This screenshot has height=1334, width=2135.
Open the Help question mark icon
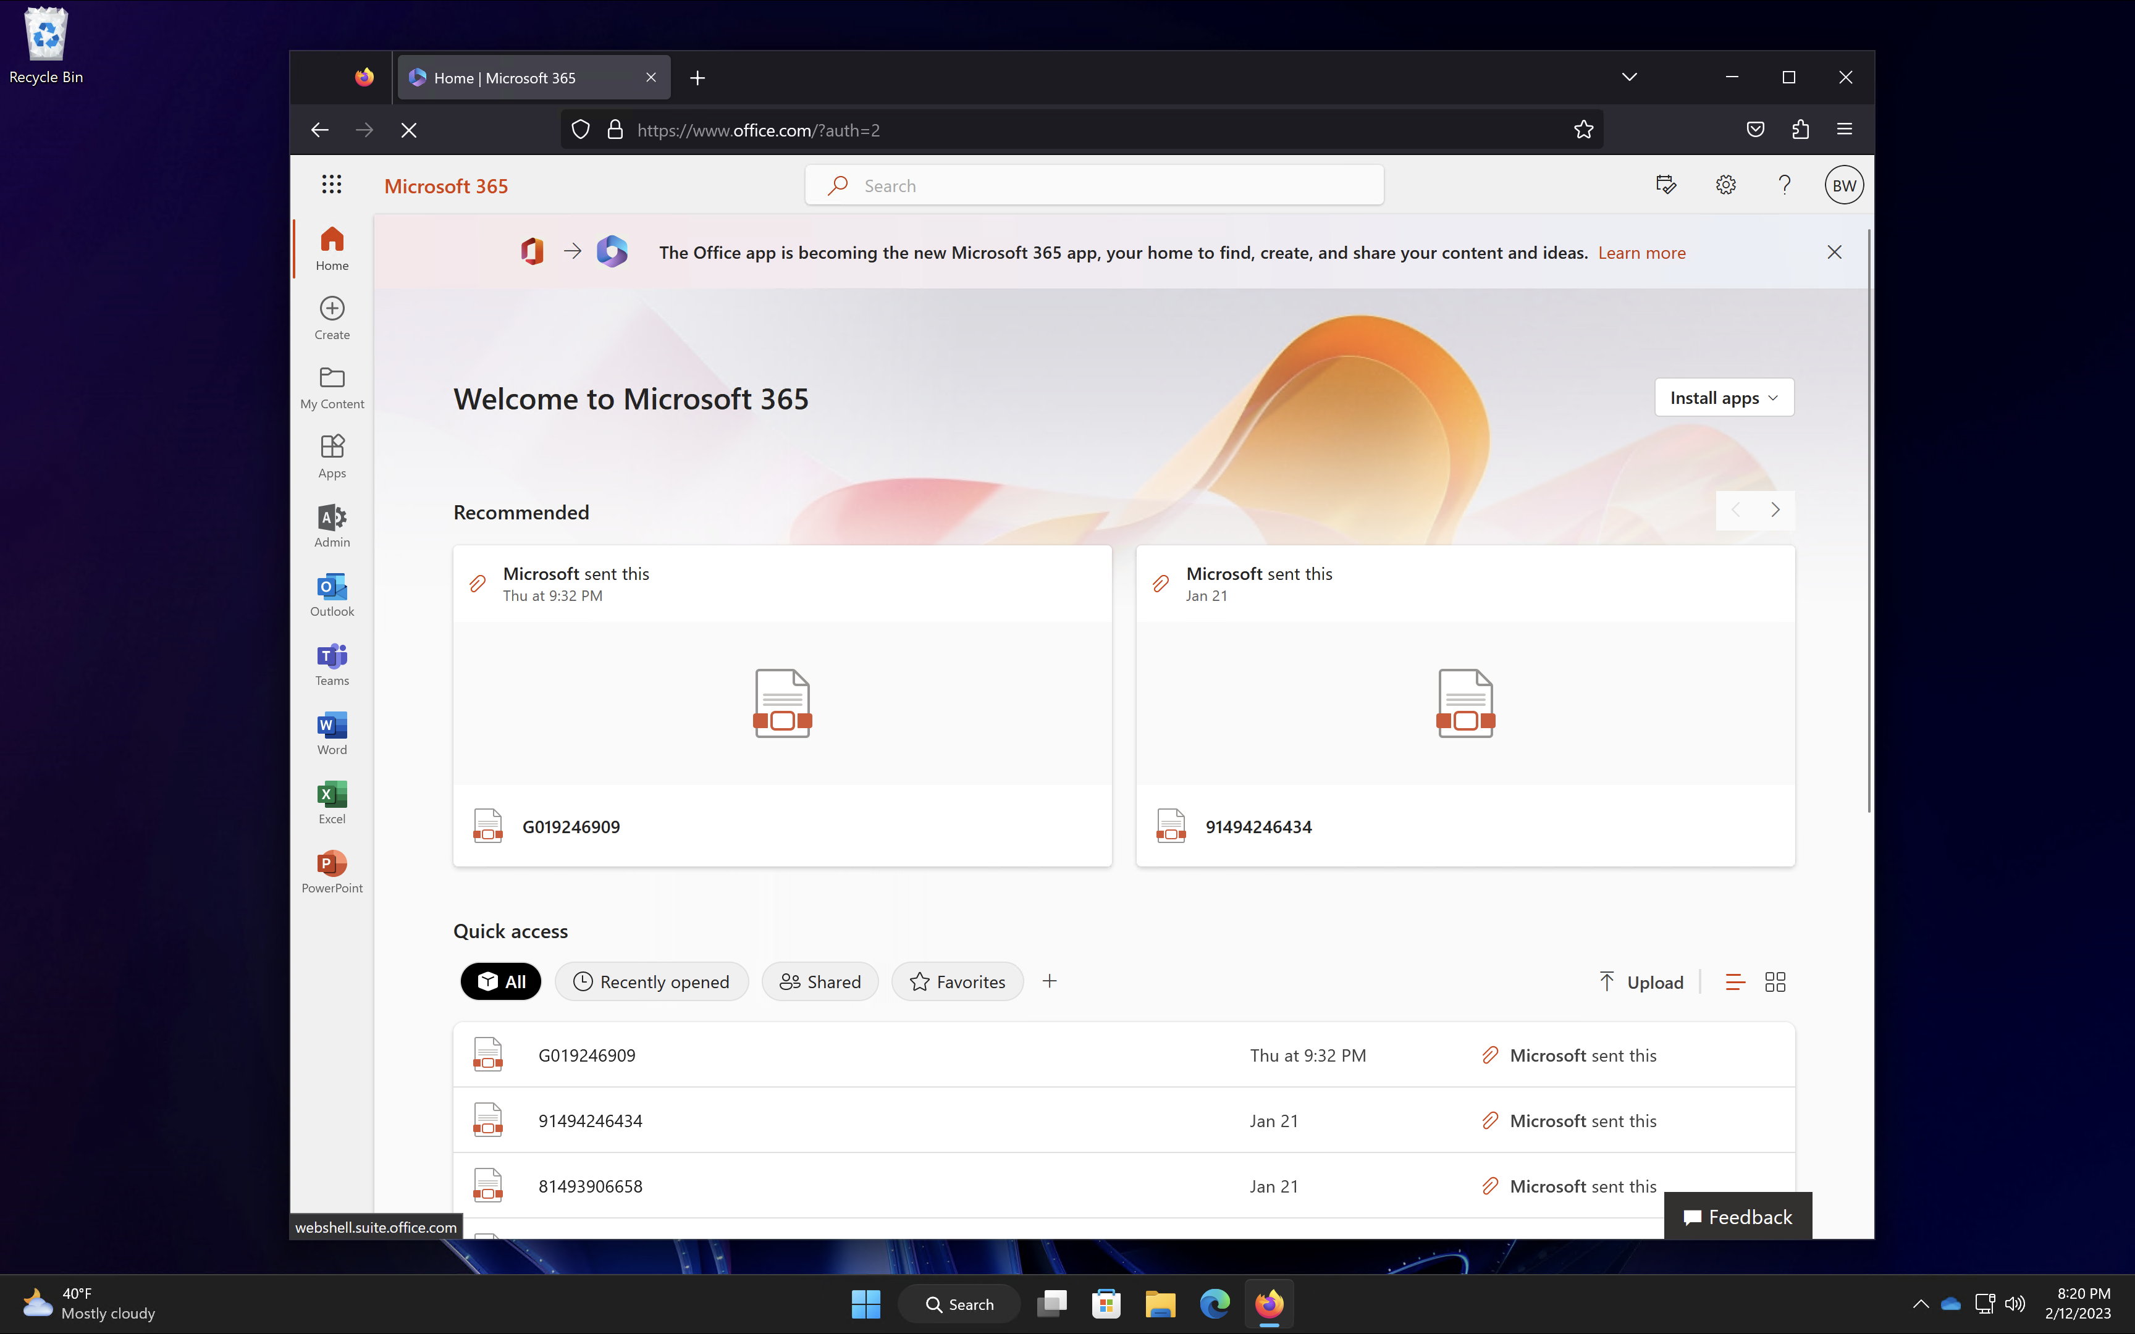[1784, 185]
